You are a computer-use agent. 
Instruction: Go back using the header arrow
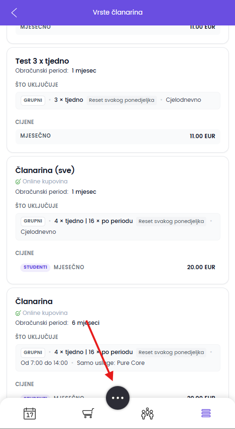(14, 13)
